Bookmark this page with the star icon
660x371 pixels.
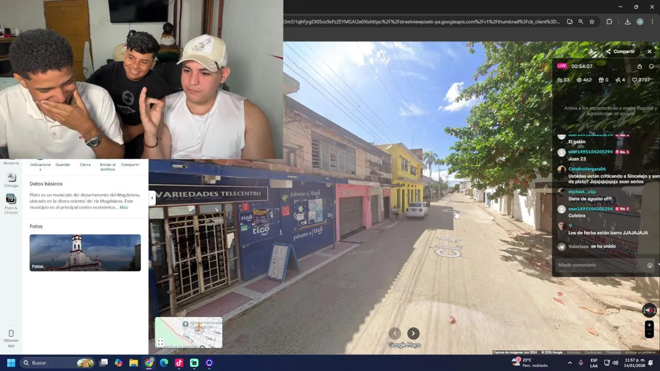(592, 22)
